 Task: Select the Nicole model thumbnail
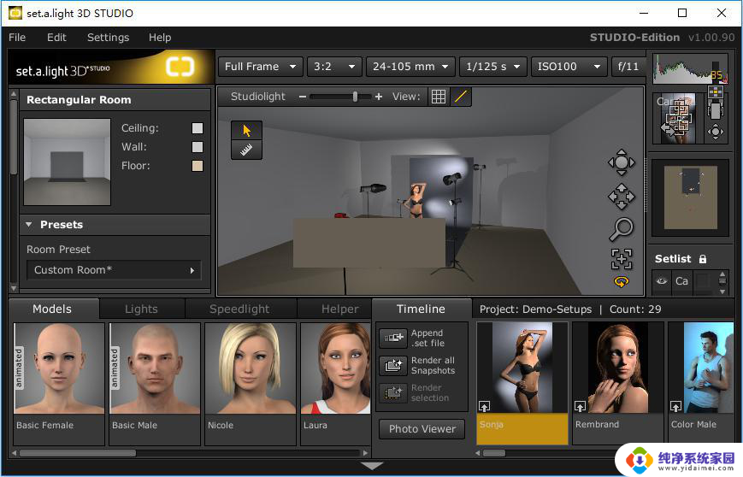[x=251, y=368]
